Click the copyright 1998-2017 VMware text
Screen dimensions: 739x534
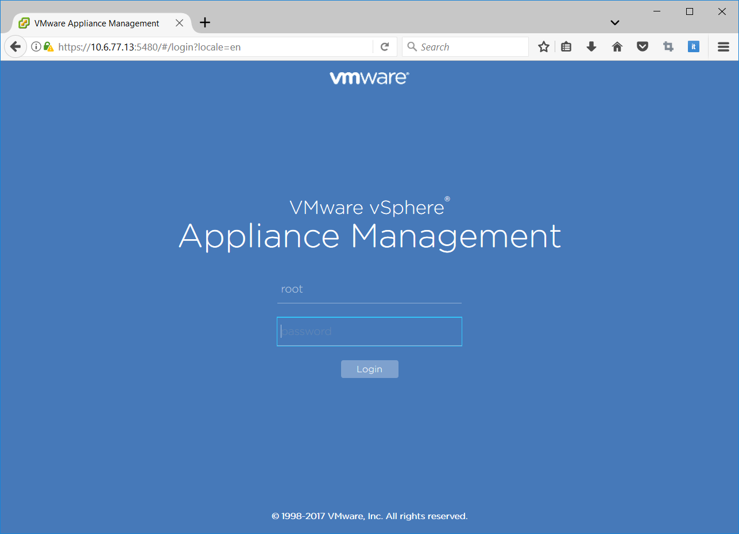click(x=369, y=516)
